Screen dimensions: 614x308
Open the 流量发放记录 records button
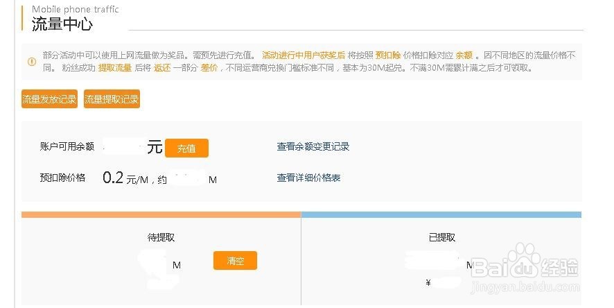click(x=49, y=99)
